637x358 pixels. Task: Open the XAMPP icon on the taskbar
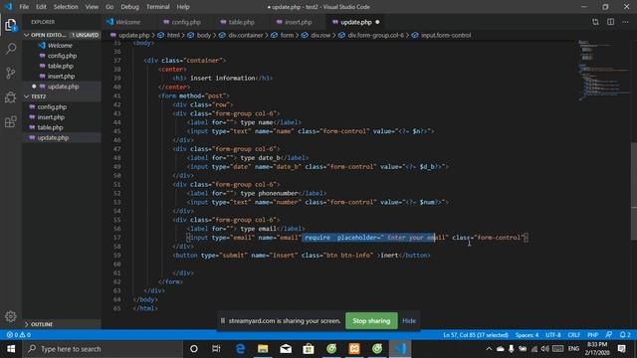click(x=354, y=349)
